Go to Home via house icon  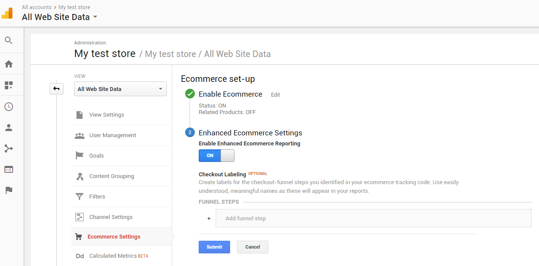click(x=9, y=64)
